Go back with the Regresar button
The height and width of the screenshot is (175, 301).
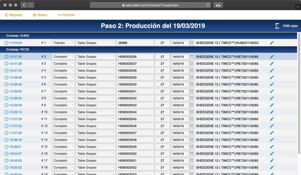pyautogui.click(x=14, y=15)
